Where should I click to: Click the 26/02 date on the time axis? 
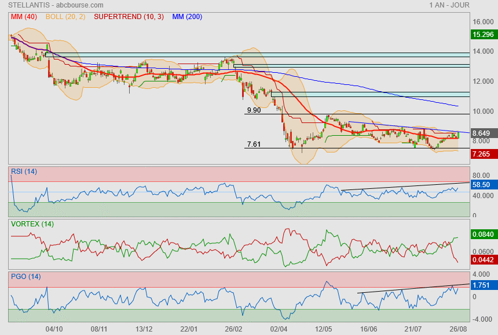(233, 329)
